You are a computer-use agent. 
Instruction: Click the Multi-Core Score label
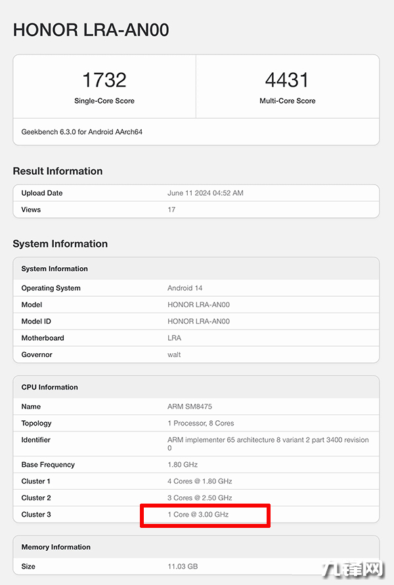(x=287, y=101)
